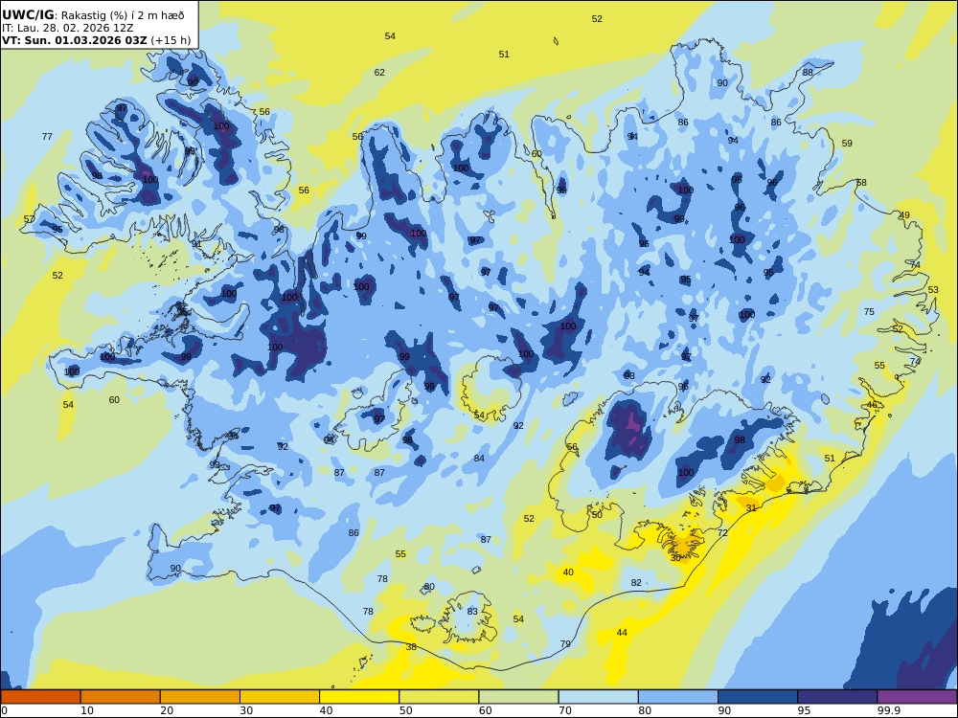
Task: Click the map value '59' off the northeast coast
Action: [x=847, y=144]
